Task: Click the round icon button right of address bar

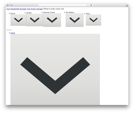Action: point(91,5)
